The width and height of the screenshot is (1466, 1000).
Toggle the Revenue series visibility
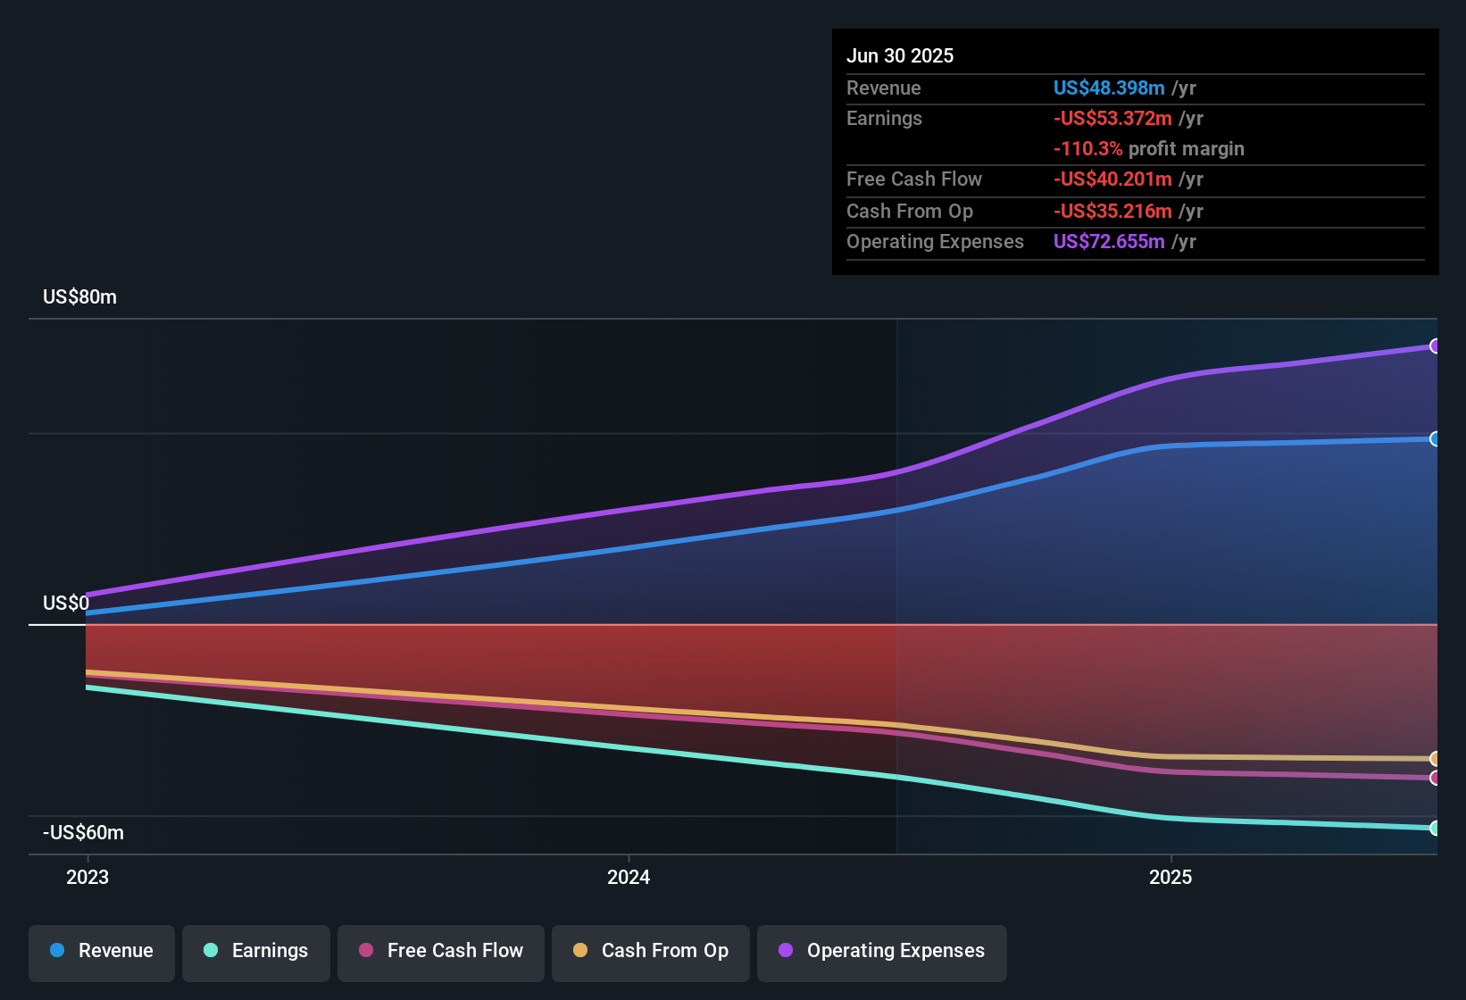pos(101,951)
